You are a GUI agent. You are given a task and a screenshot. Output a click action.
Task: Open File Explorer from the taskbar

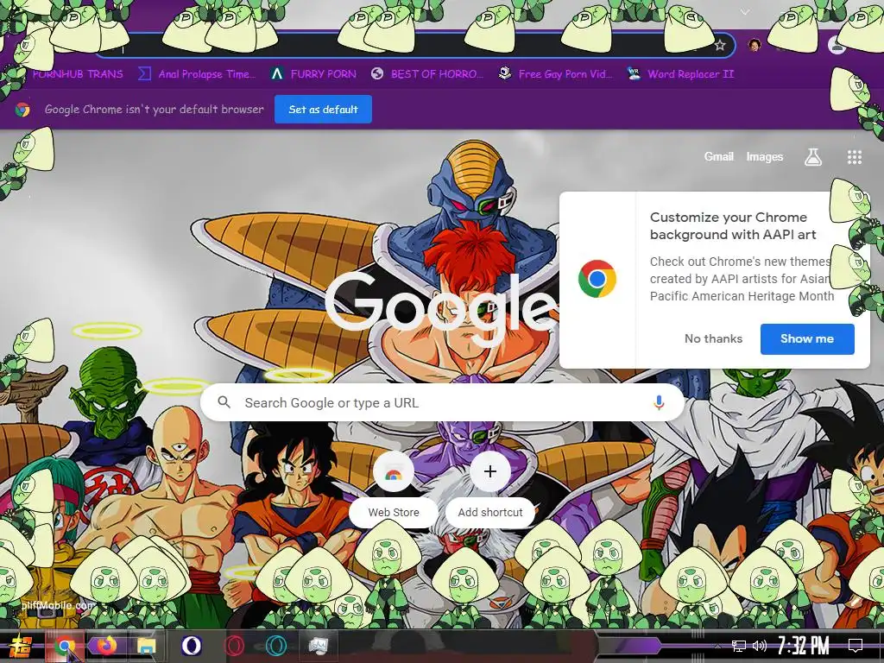(145, 646)
